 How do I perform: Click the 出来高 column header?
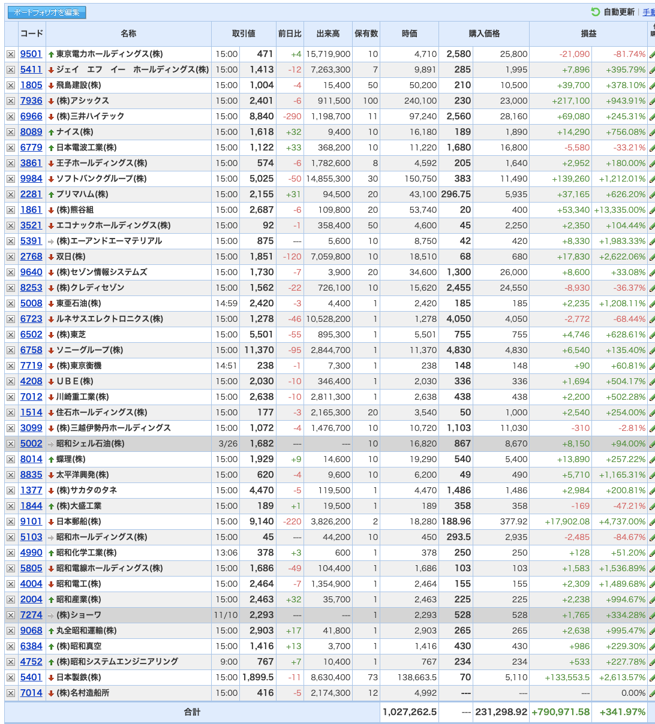pos(328,34)
